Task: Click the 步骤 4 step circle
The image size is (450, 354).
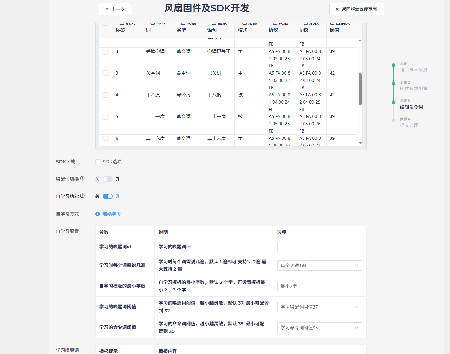Action: 393,120
